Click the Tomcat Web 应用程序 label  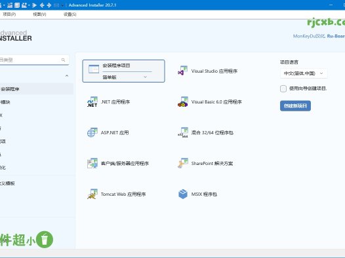tap(123, 194)
